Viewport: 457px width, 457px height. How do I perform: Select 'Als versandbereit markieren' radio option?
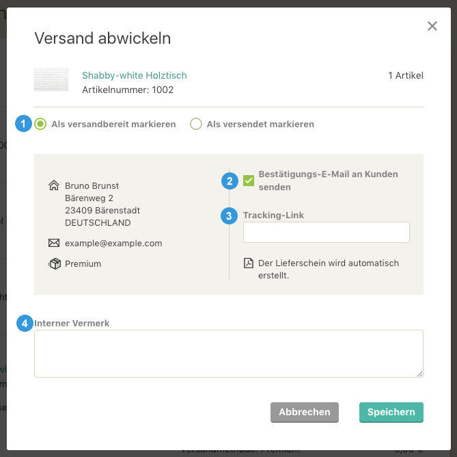[40, 124]
